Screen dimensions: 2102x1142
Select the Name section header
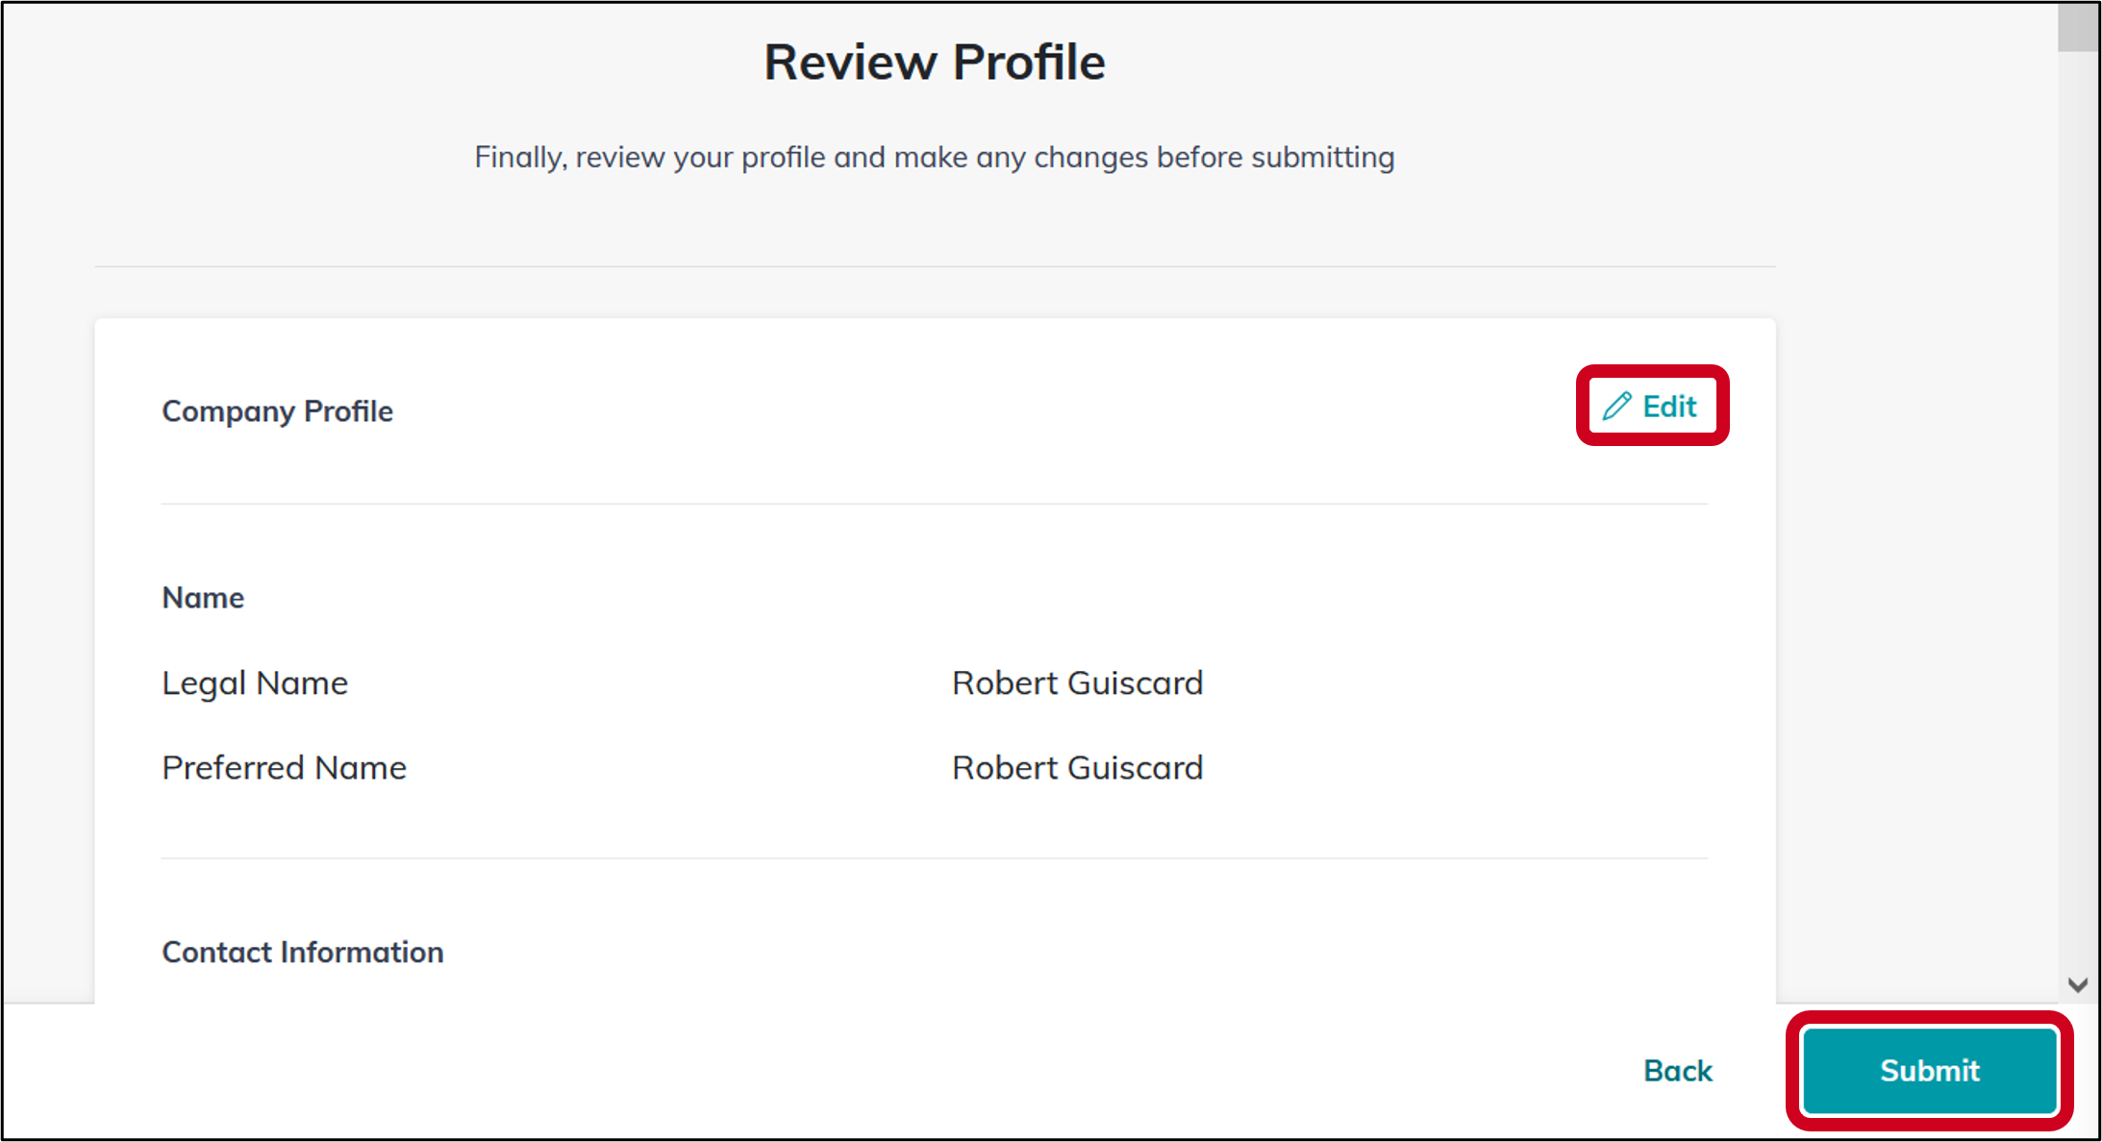[x=203, y=597]
